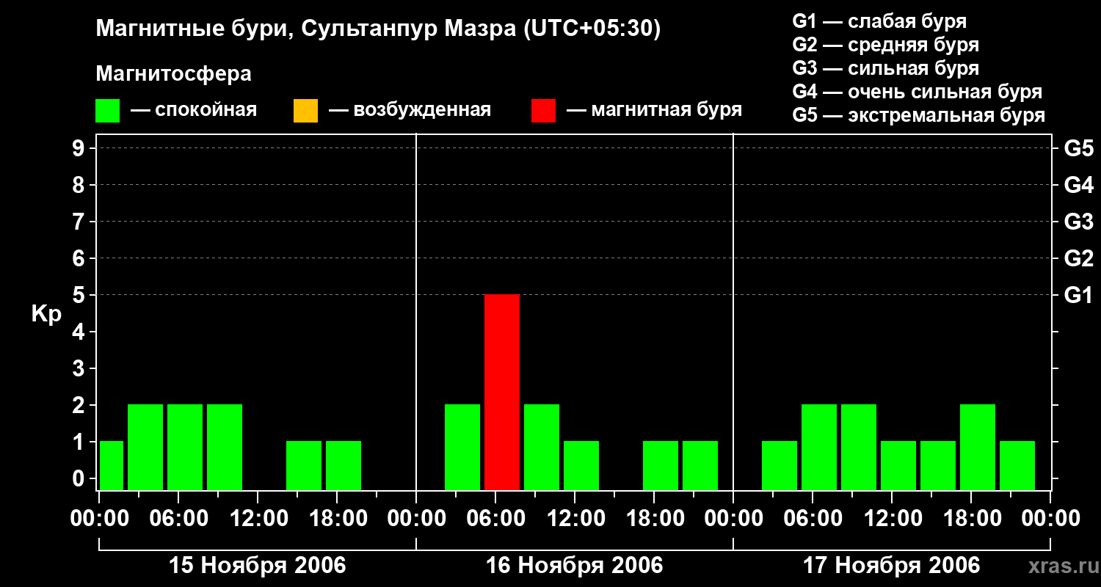Click the Kp axis value 5
The image size is (1101, 587).
[x=80, y=295]
